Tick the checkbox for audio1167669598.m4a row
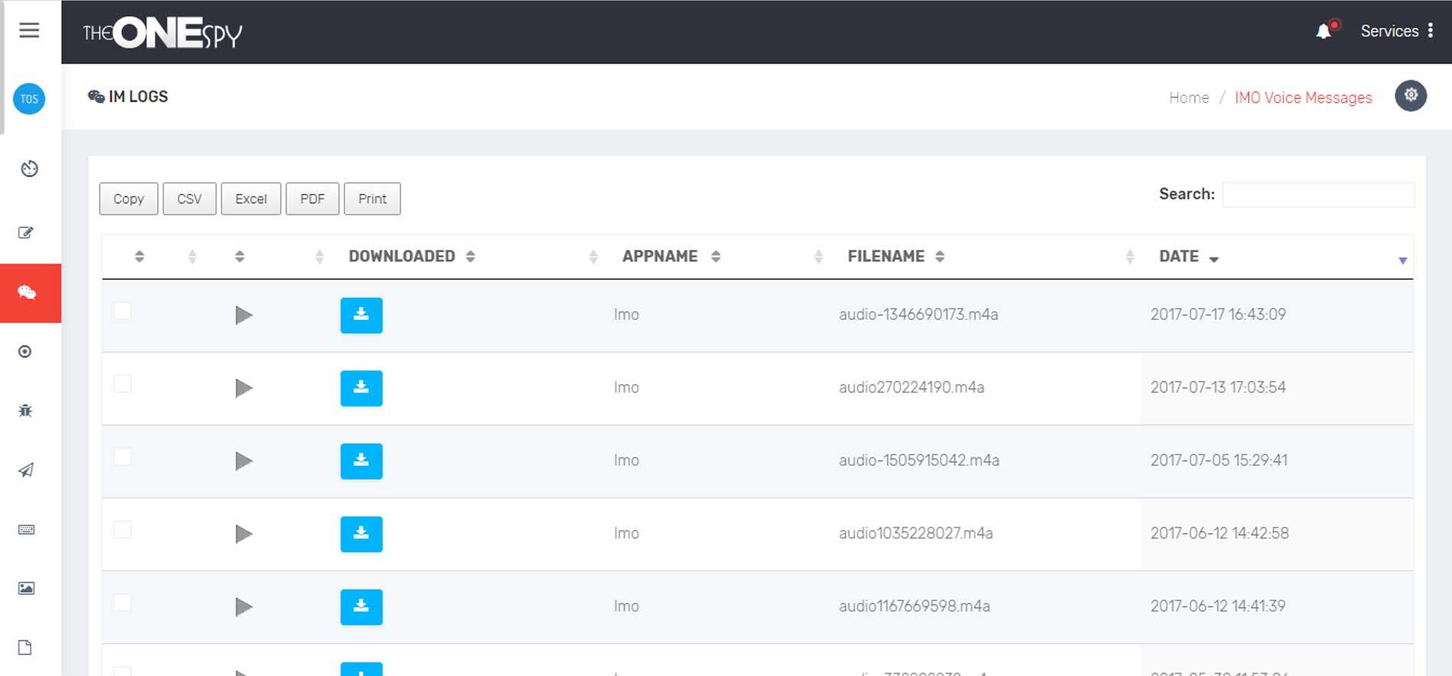This screenshot has width=1452, height=676. click(122, 603)
